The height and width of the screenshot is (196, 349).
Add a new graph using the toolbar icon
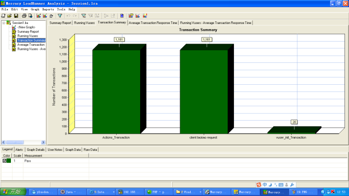click(39, 16)
